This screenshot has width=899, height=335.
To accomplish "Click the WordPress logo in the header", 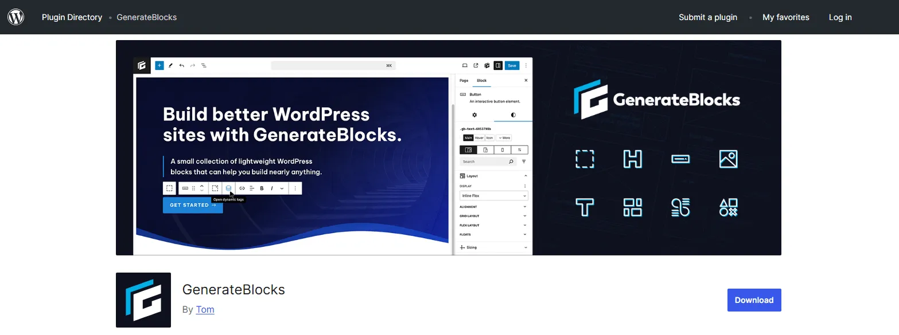I will pos(15,17).
